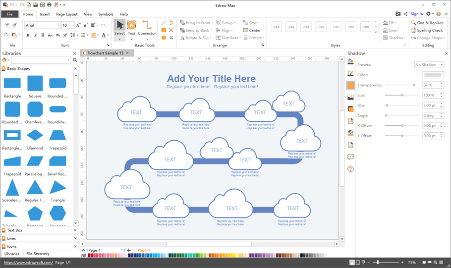
Task: Click the Share icon next to Sign In
Action: (406, 14)
